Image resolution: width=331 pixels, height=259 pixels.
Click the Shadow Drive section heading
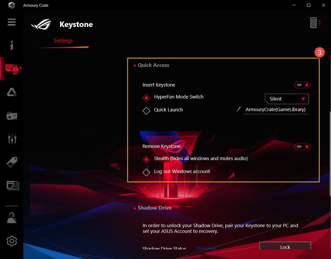click(x=154, y=208)
